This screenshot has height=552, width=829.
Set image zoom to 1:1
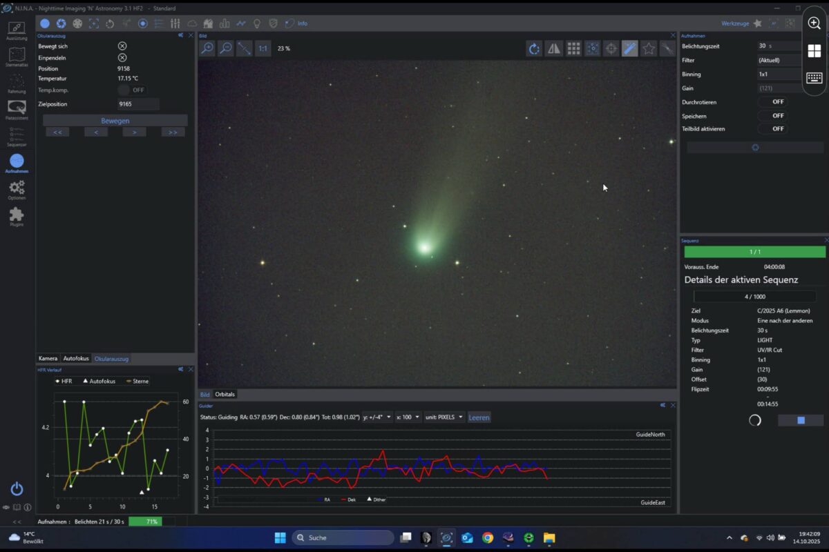point(263,48)
